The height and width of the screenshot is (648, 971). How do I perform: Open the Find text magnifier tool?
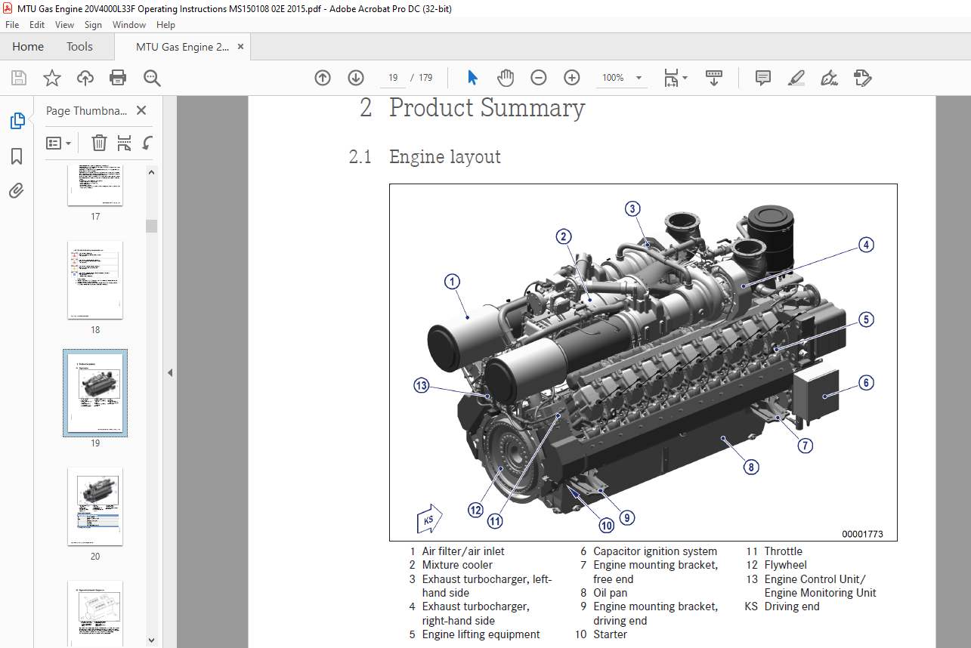pos(152,78)
